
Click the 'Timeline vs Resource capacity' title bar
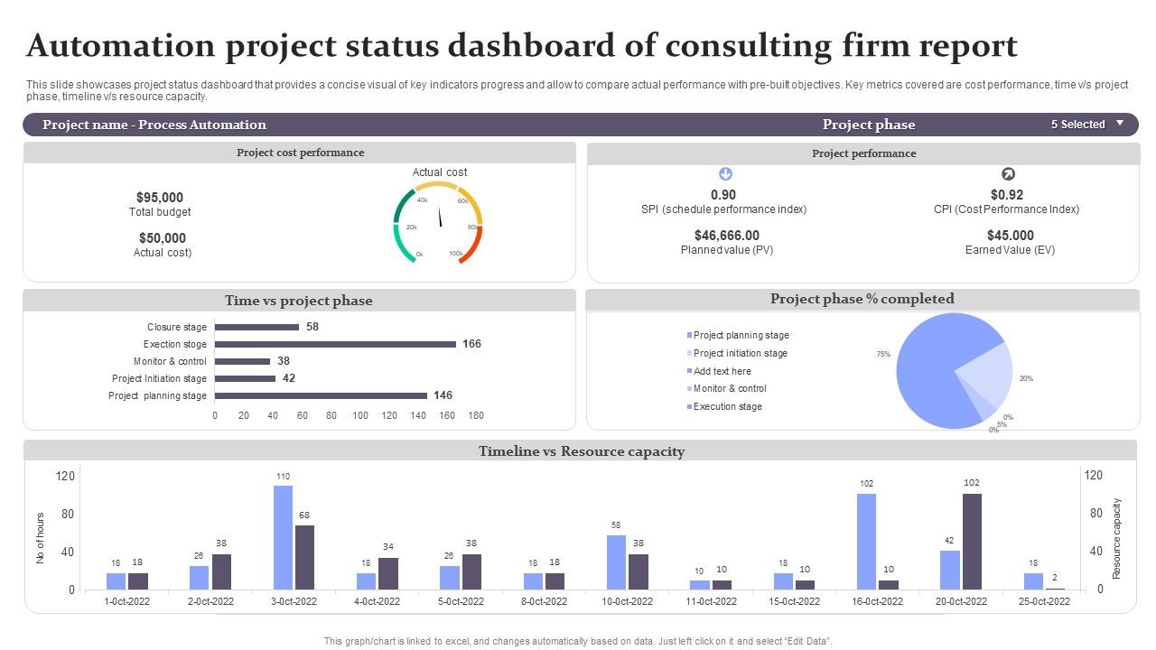click(x=582, y=451)
